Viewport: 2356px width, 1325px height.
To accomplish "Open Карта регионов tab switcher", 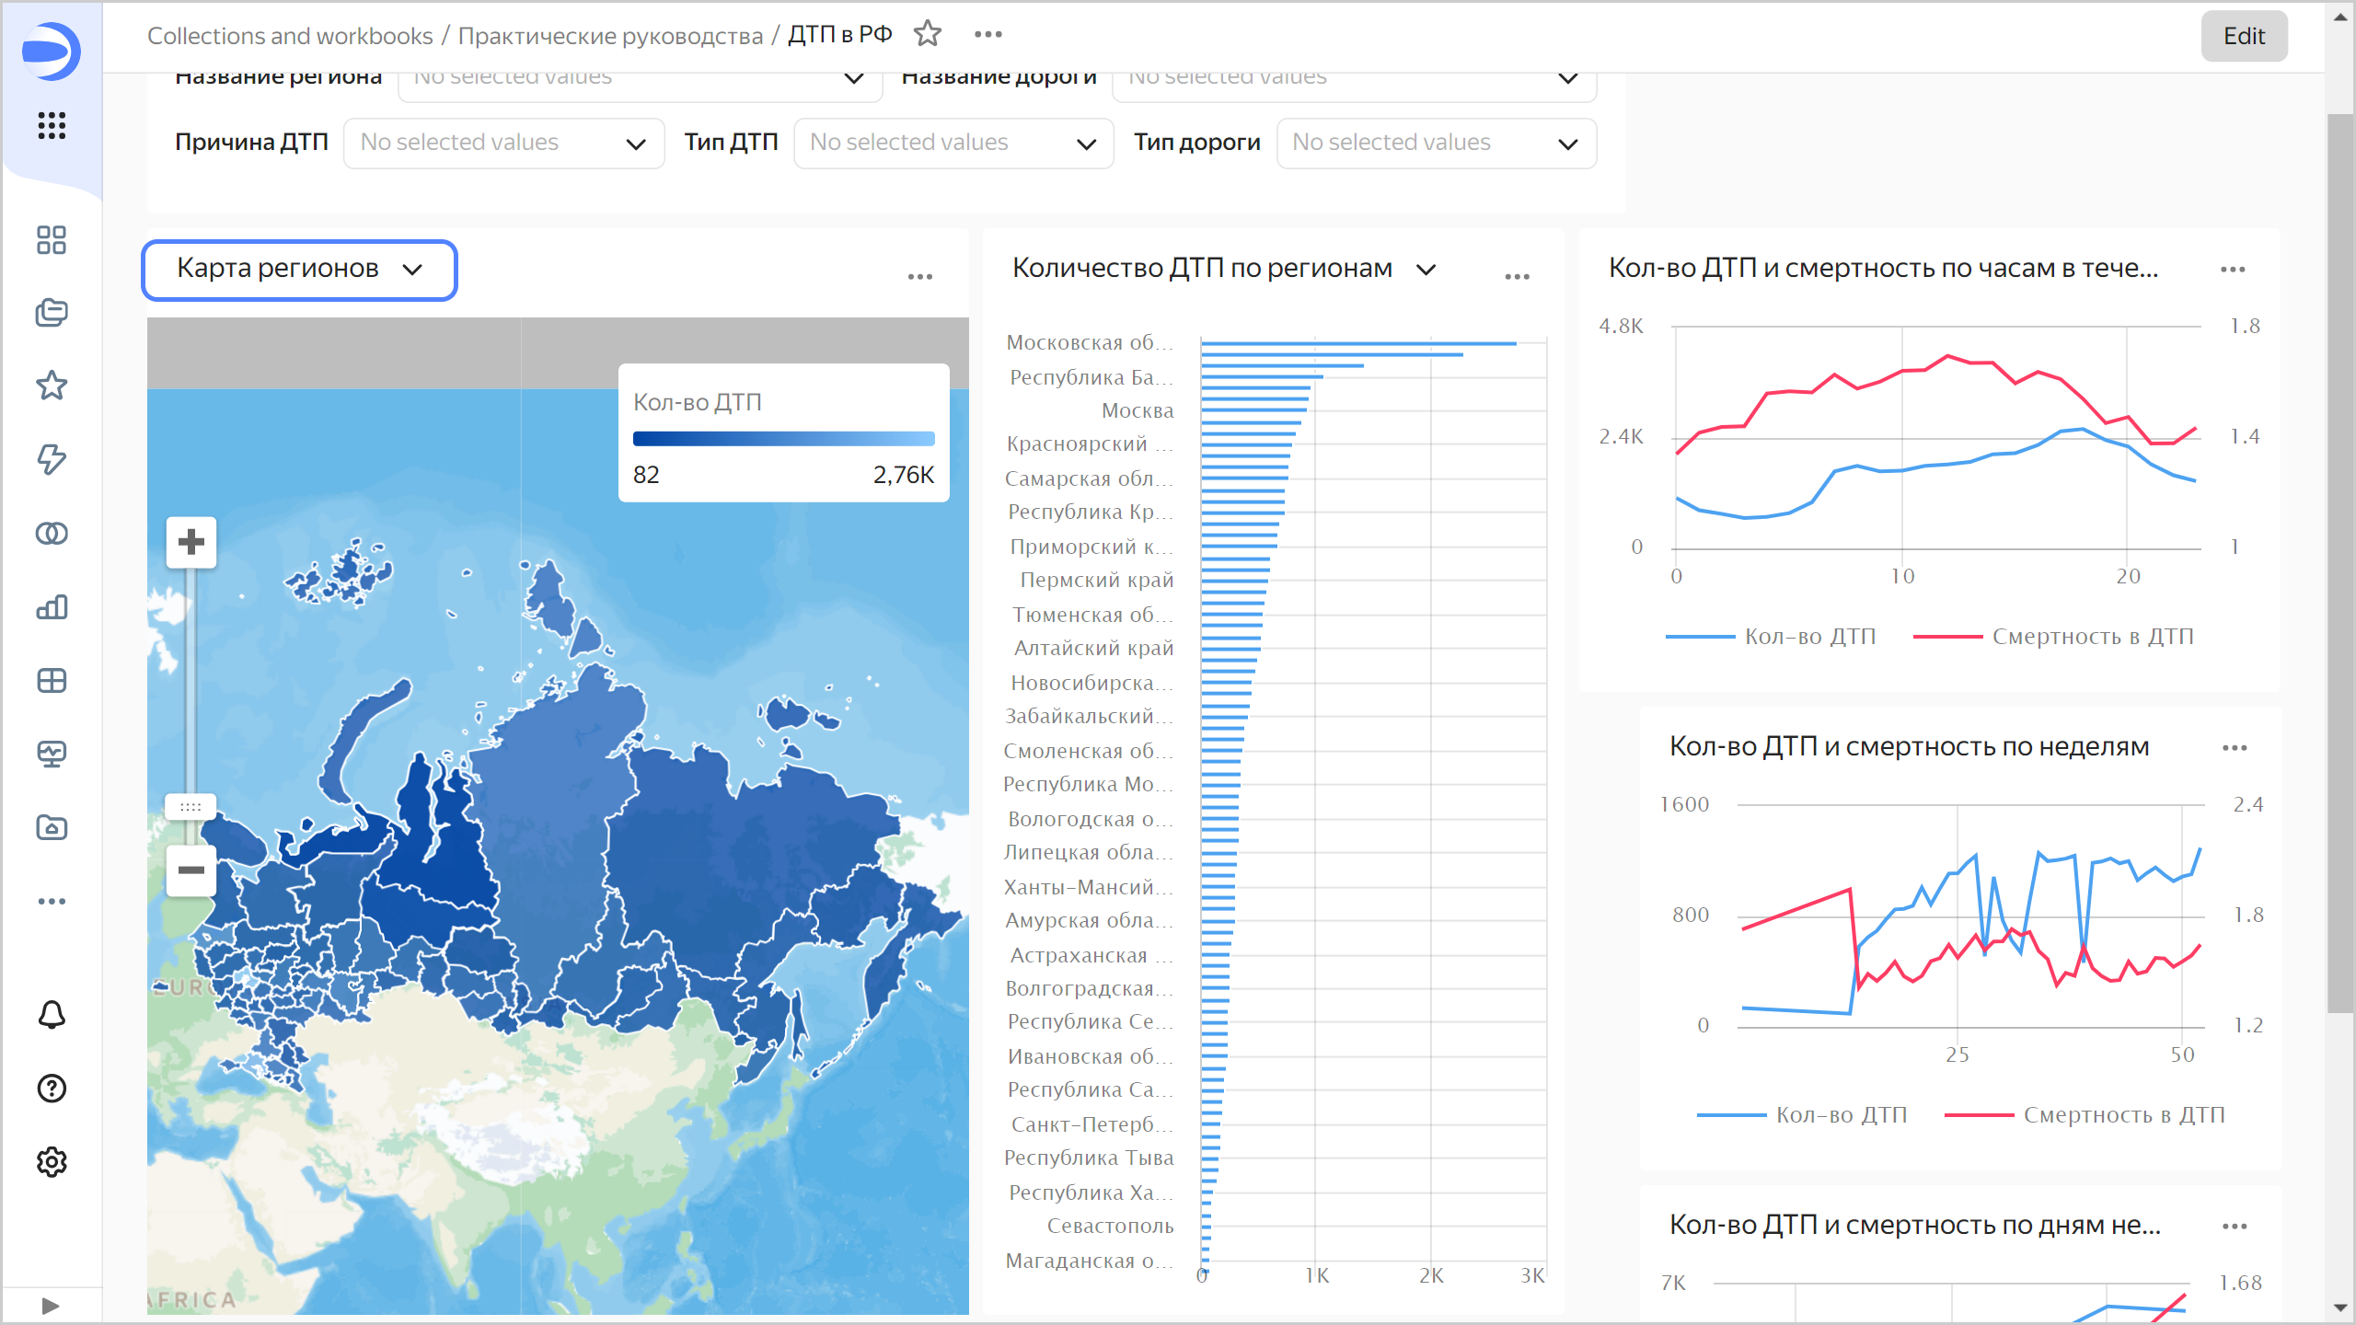I will click(299, 269).
